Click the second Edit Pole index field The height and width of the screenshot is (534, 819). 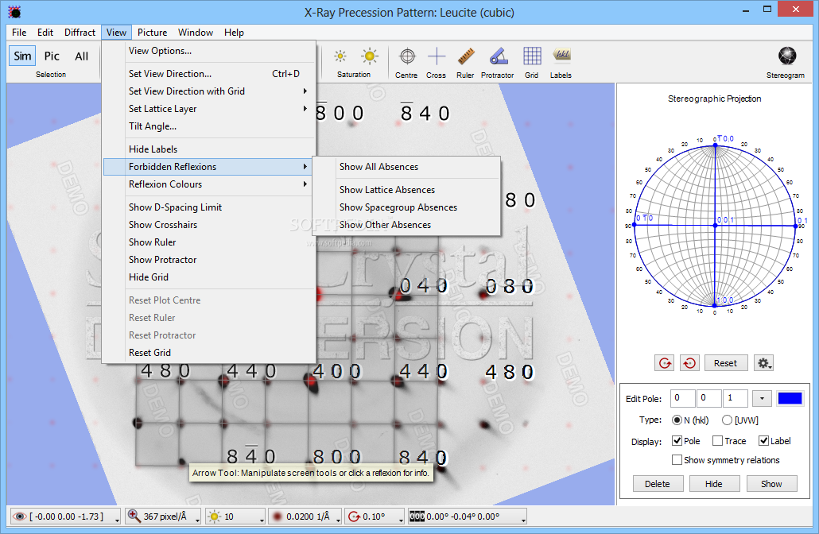tap(708, 398)
